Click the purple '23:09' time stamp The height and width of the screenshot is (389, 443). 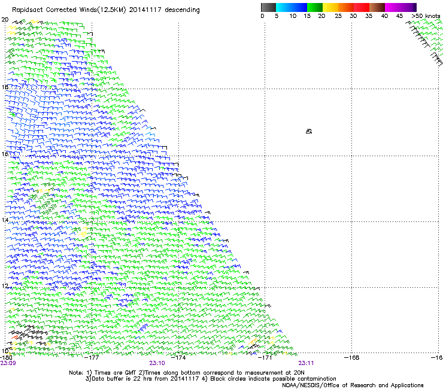coord(8,363)
